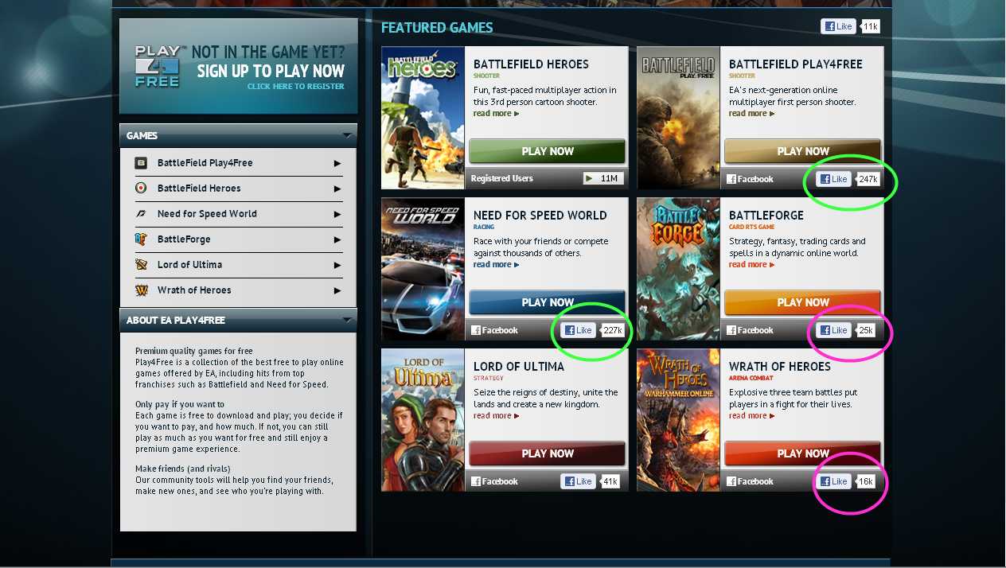
Task: Click the Wrath of Heroes sidebar icon
Action: coord(141,290)
